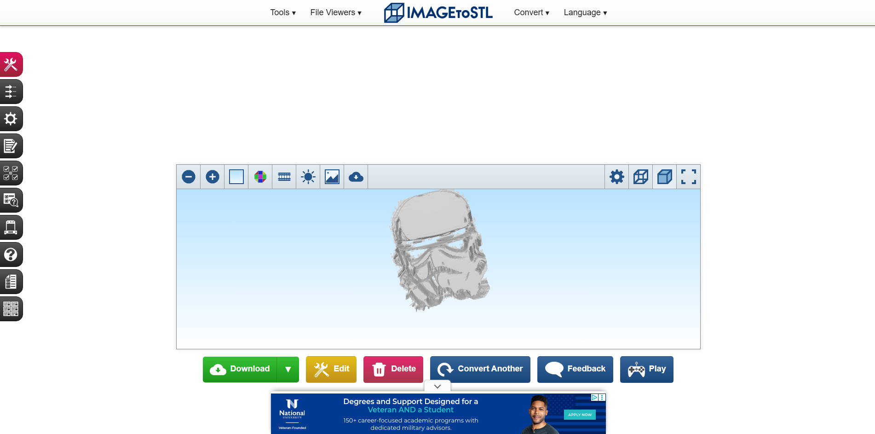
Task: Toggle the grid ruler icon in viewer toolbar
Action: click(284, 177)
